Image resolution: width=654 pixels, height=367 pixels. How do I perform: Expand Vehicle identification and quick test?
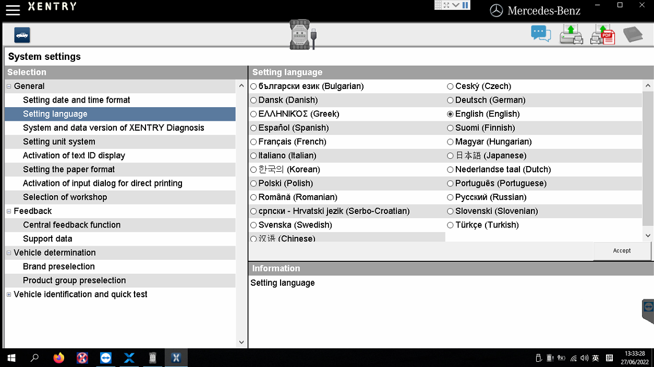pos(9,295)
